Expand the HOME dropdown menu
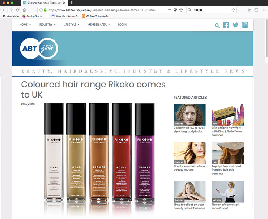 [25, 25]
